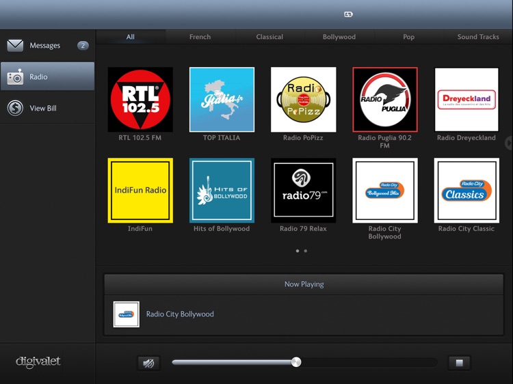Open the Hits of Bollywood station

click(222, 191)
